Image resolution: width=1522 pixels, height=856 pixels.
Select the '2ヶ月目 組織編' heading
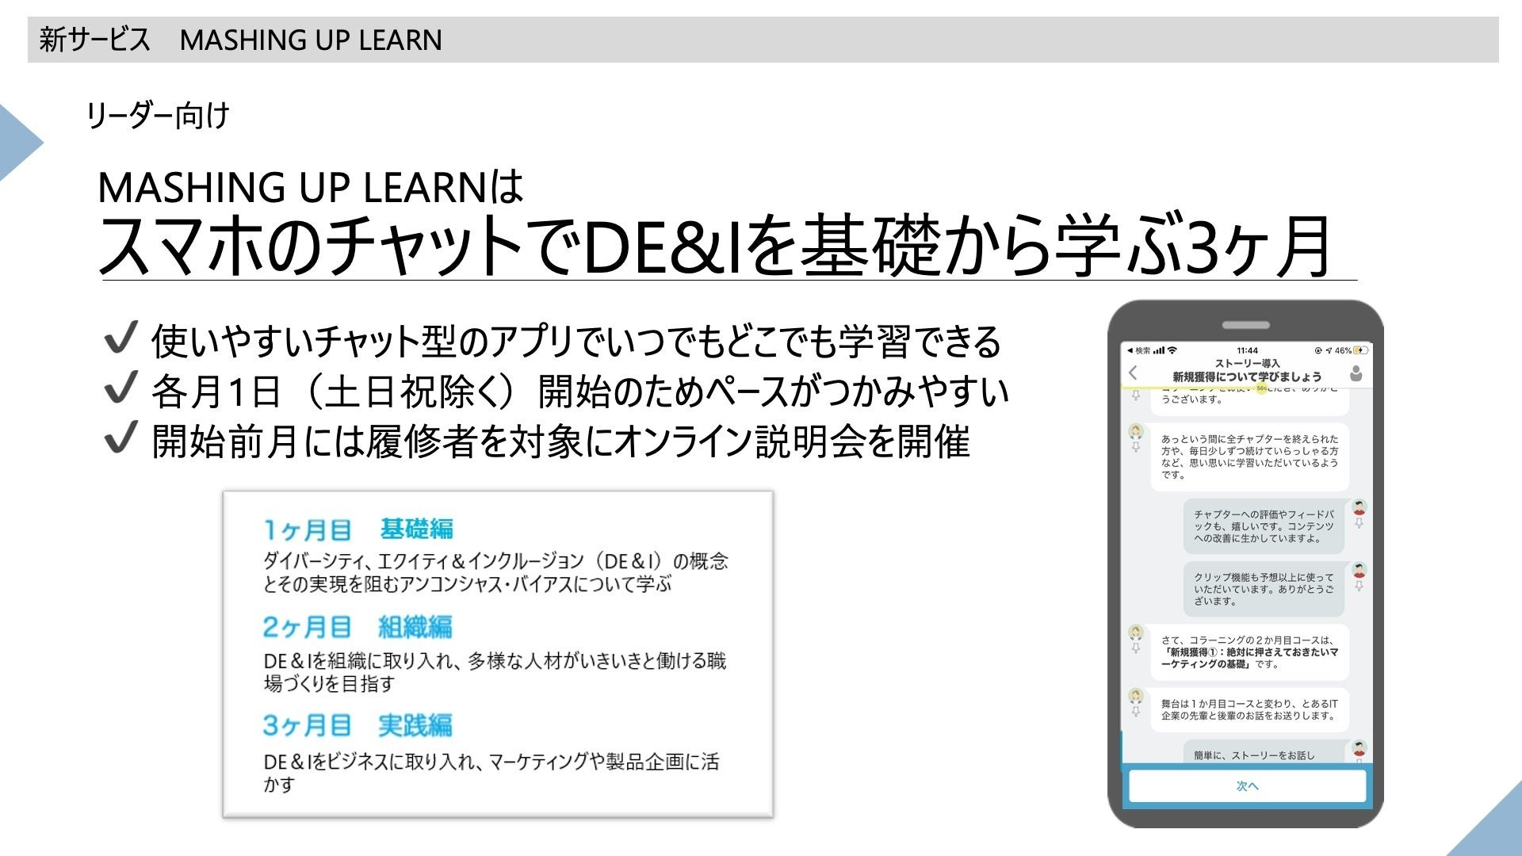(358, 627)
